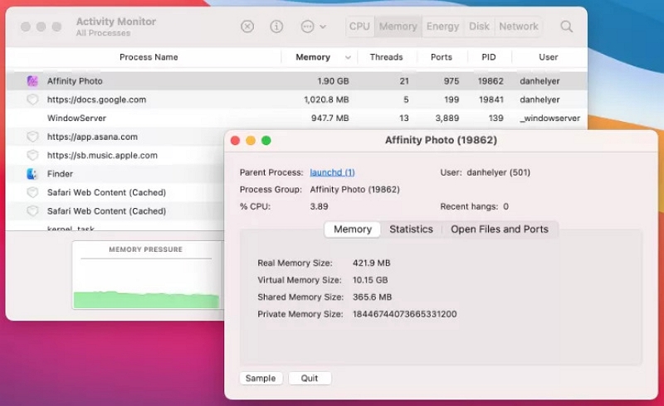Sort by User column header

[549, 57]
